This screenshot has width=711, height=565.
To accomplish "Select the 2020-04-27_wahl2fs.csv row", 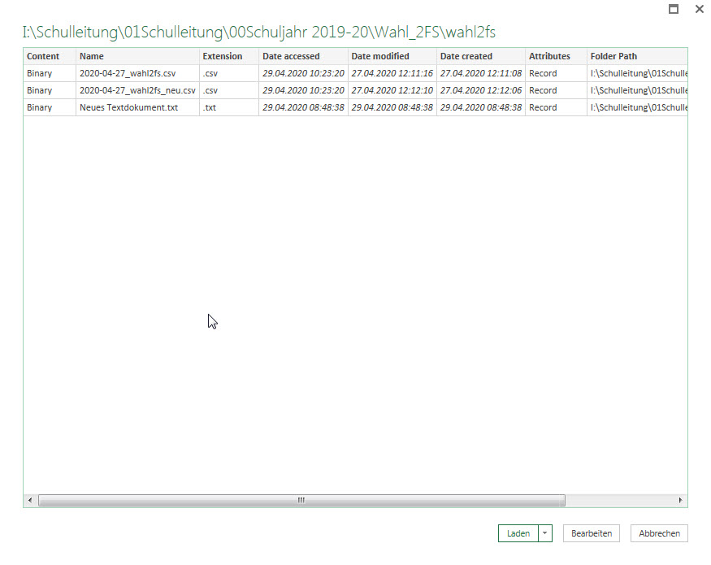I will pyautogui.click(x=128, y=73).
